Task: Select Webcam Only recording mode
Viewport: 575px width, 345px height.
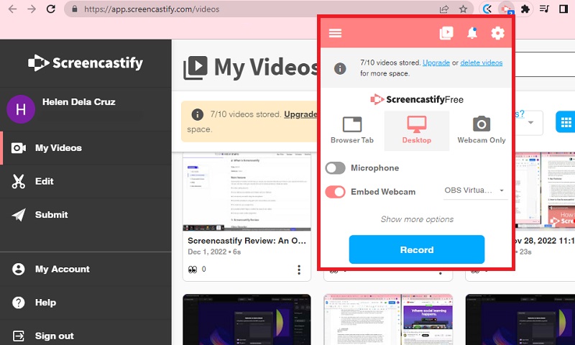Action: click(x=482, y=130)
